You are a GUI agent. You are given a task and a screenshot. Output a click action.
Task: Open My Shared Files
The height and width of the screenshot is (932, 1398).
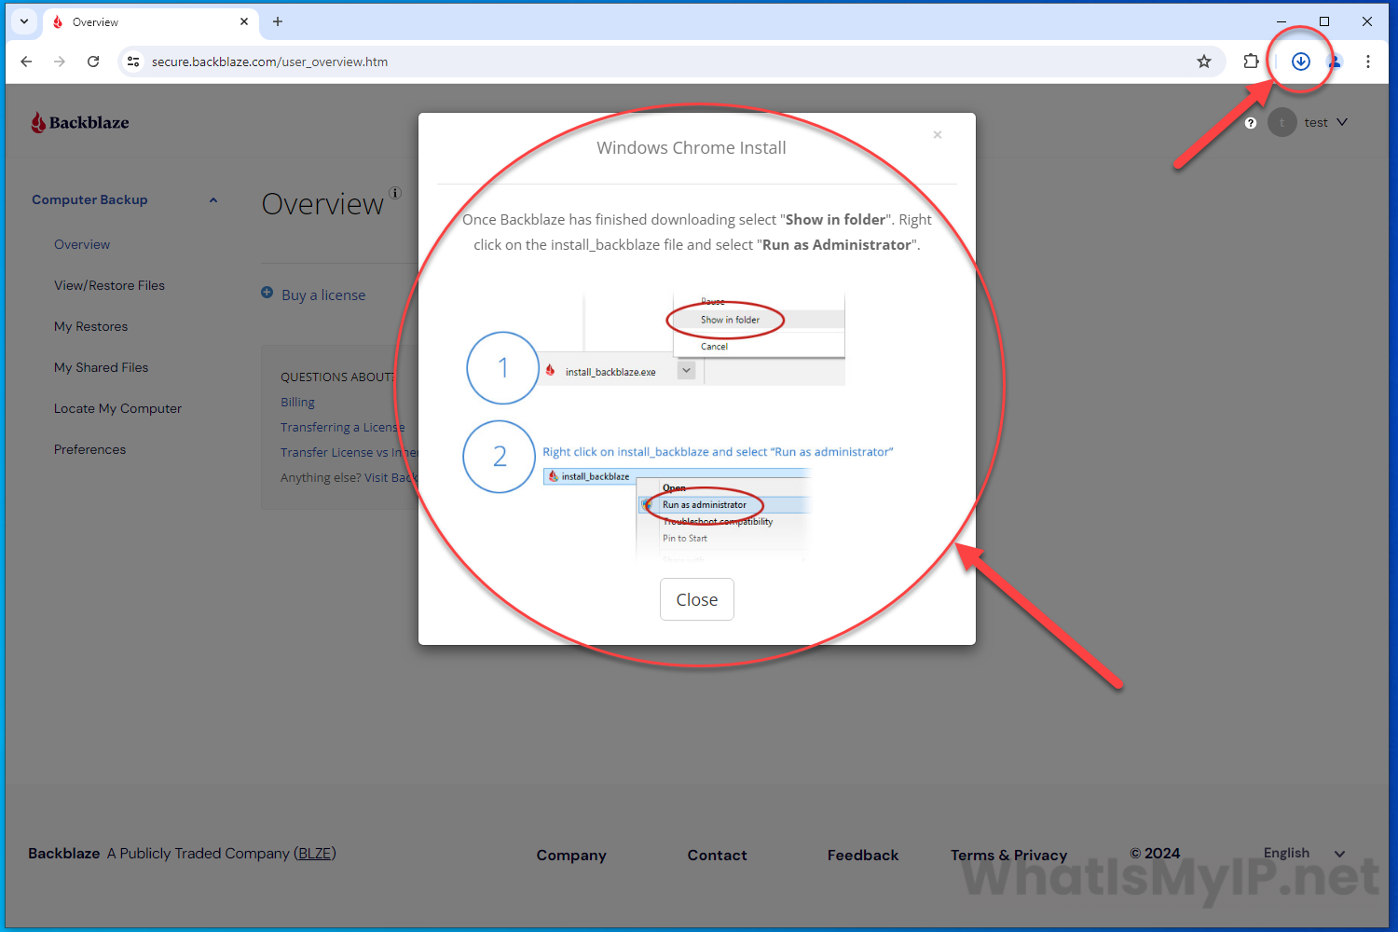click(x=101, y=367)
